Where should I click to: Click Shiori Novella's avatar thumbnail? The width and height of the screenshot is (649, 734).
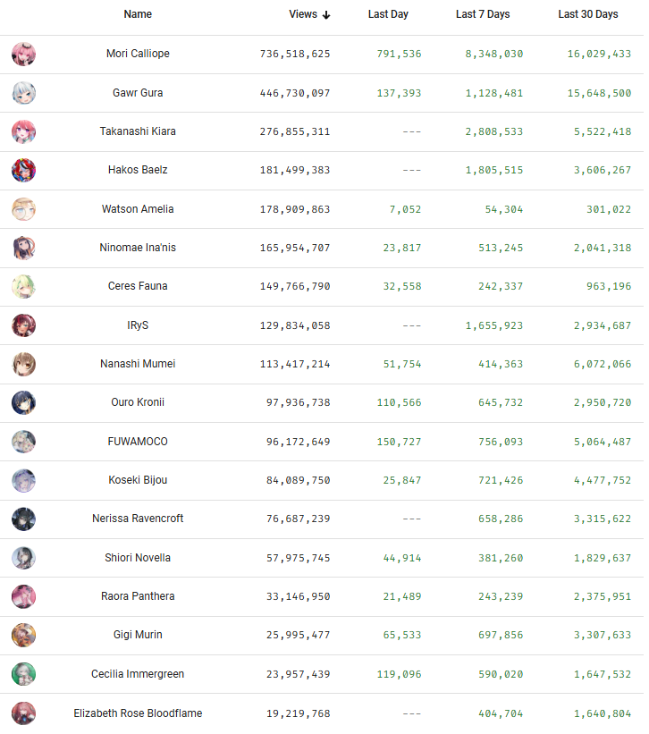point(24,558)
